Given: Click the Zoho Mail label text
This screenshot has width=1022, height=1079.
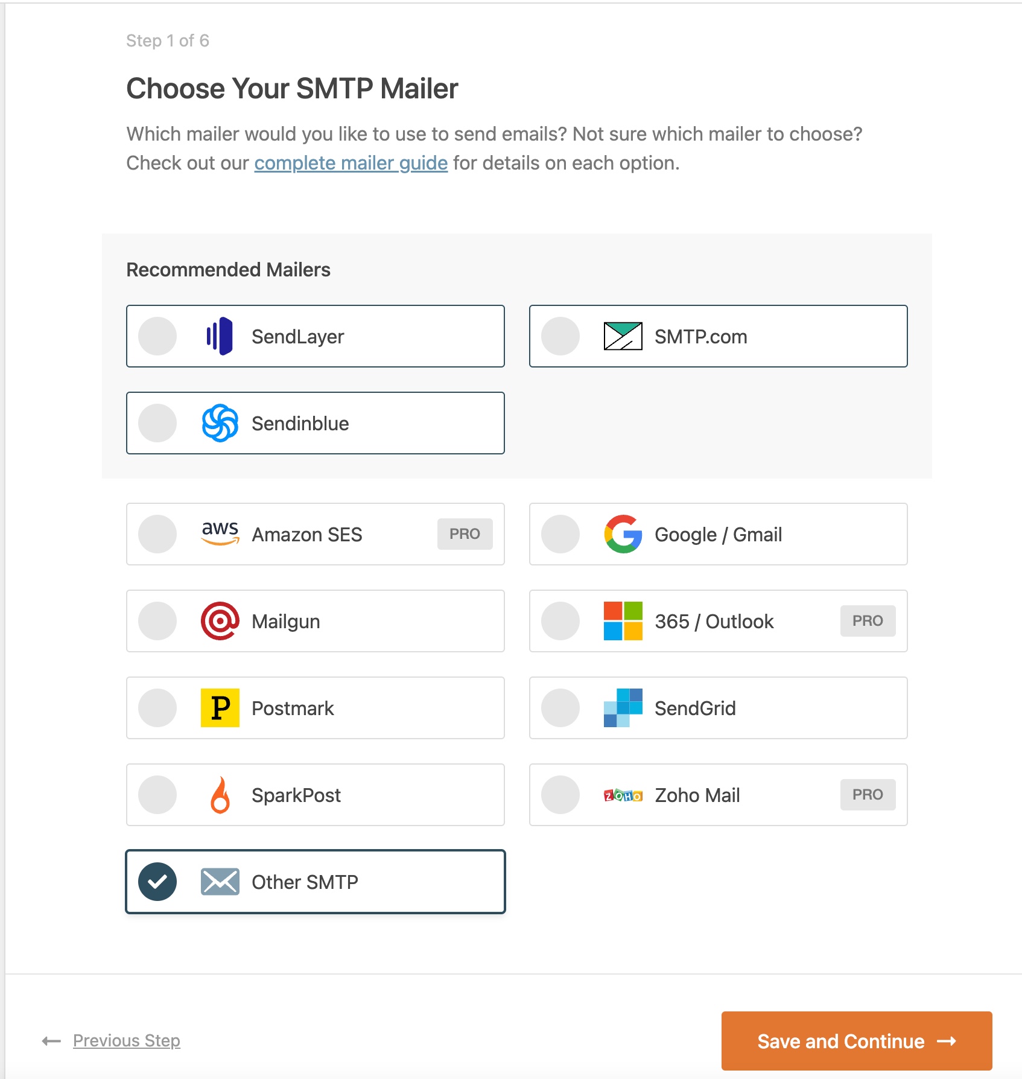Looking at the screenshot, I should (697, 795).
